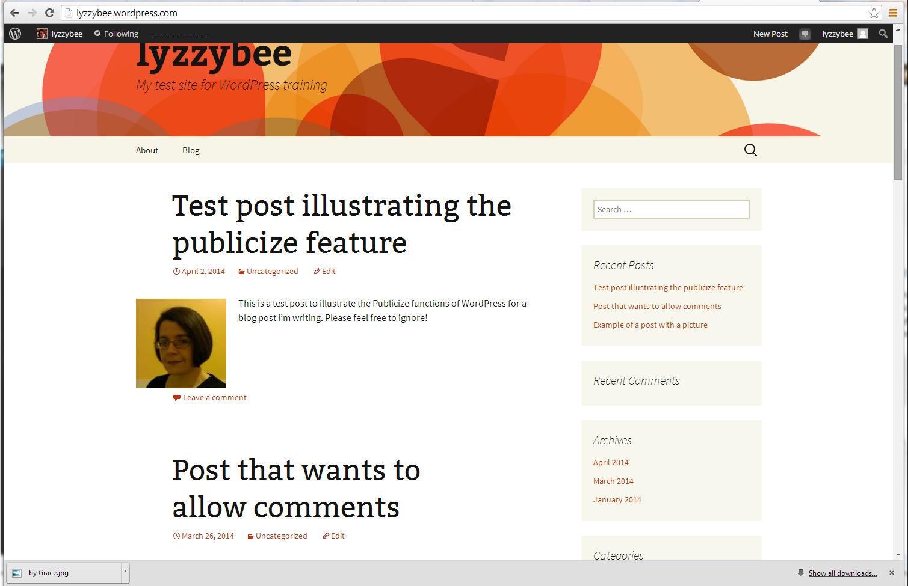Reload the page in the browser
This screenshot has width=908, height=586.
50,13
